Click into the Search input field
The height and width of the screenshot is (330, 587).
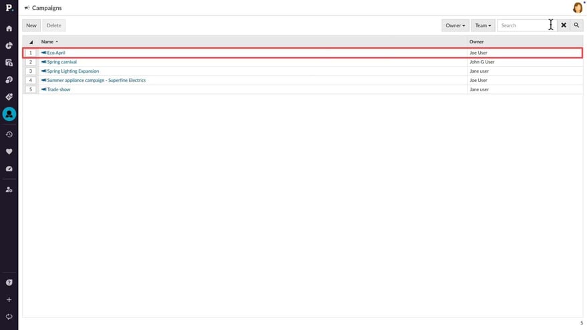pyautogui.click(x=527, y=25)
